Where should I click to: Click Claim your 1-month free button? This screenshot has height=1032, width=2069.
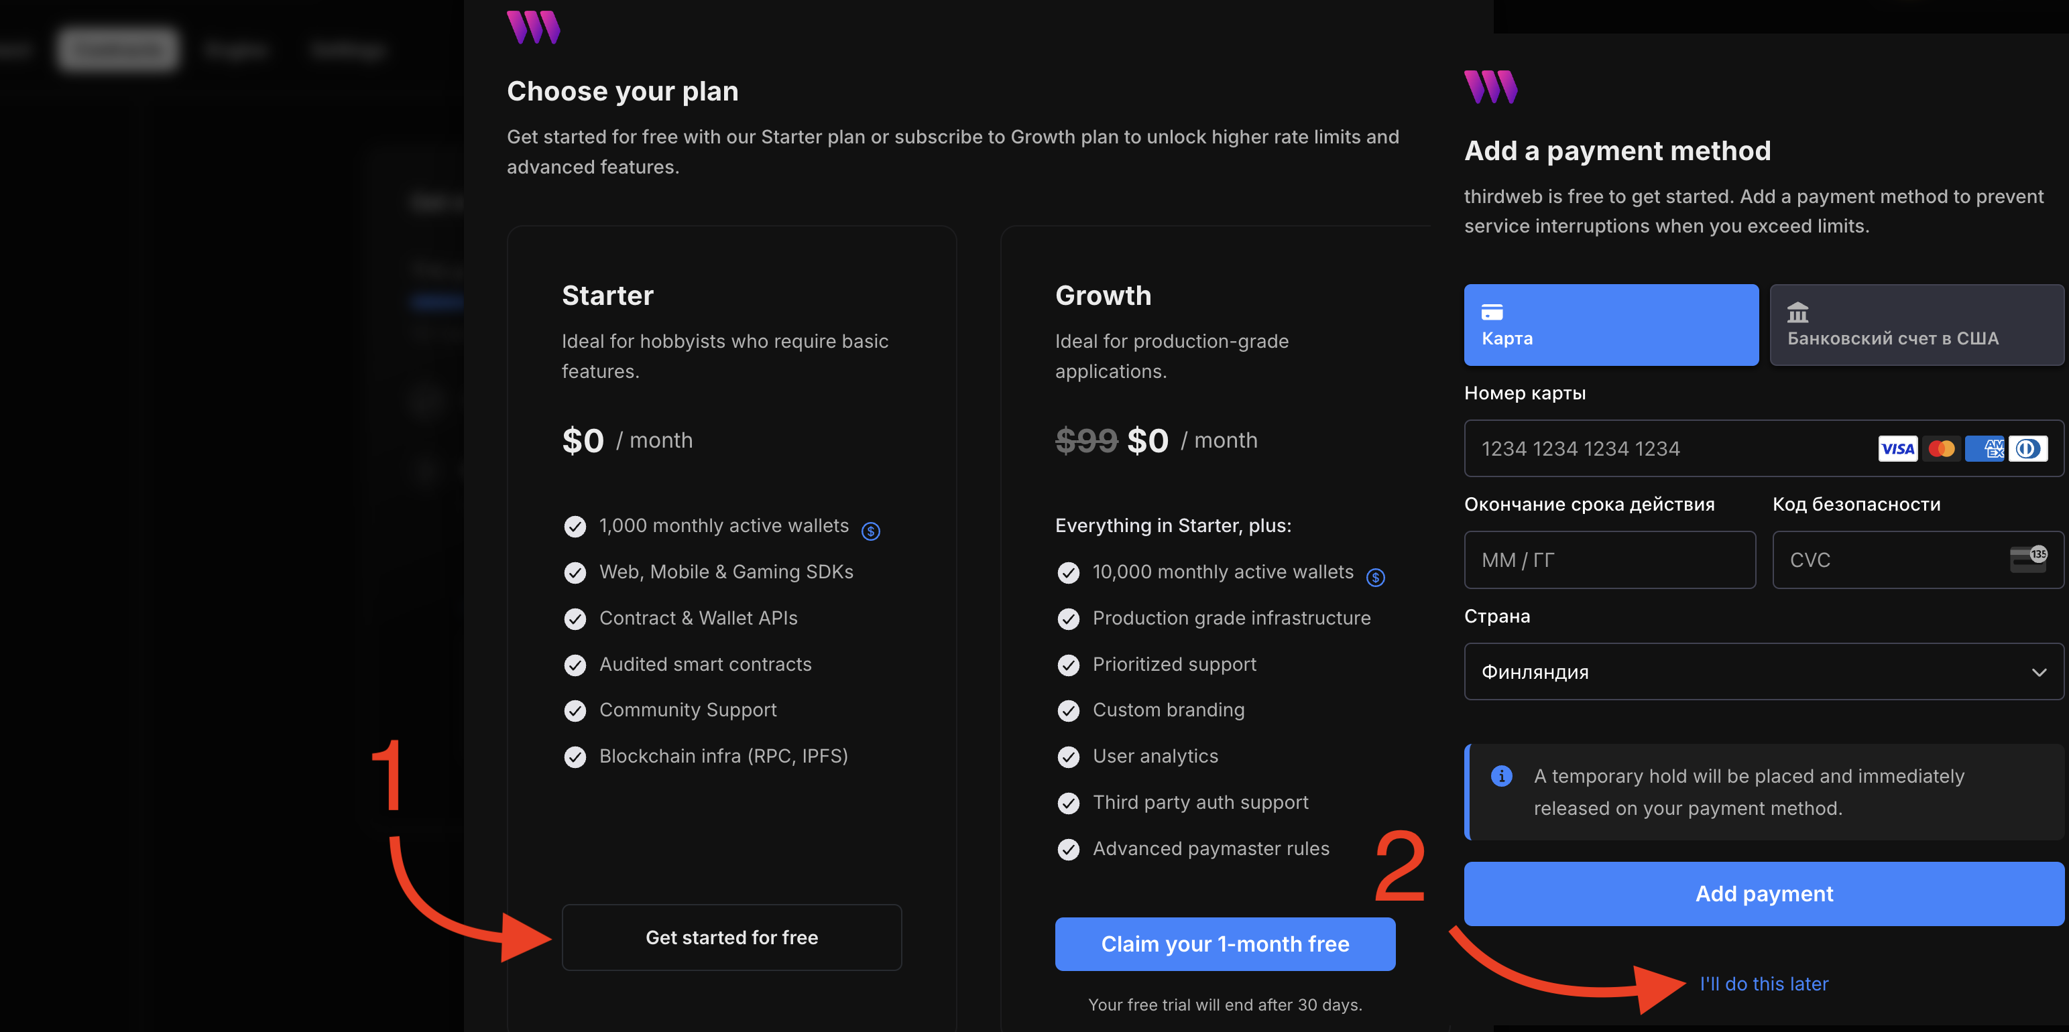click(1225, 944)
